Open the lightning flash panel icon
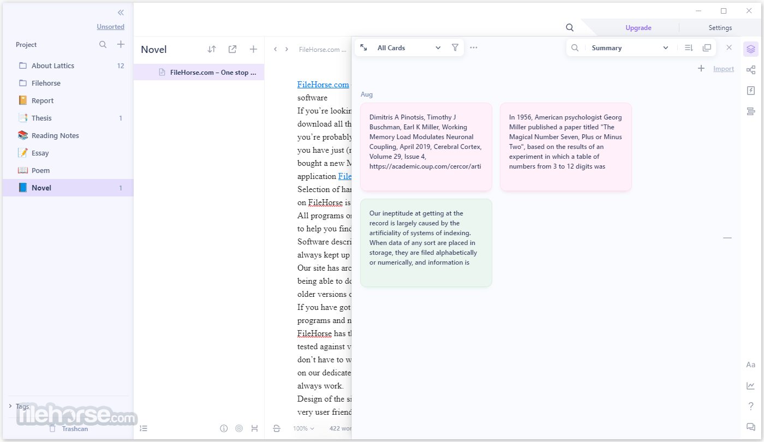 [751, 91]
